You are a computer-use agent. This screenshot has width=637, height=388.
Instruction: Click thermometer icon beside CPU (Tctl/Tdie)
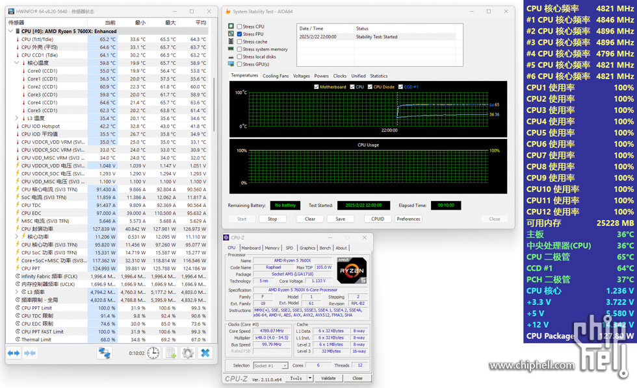(x=18, y=40)
